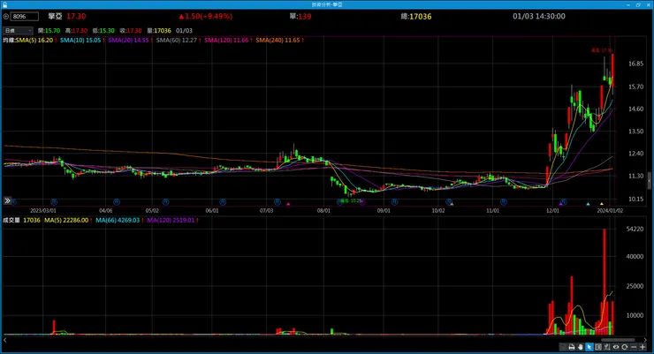This screenshot has width=654, height=354.
Task: Click the 2023/03/01 date axis label
Action: click(x=43, y=211)
